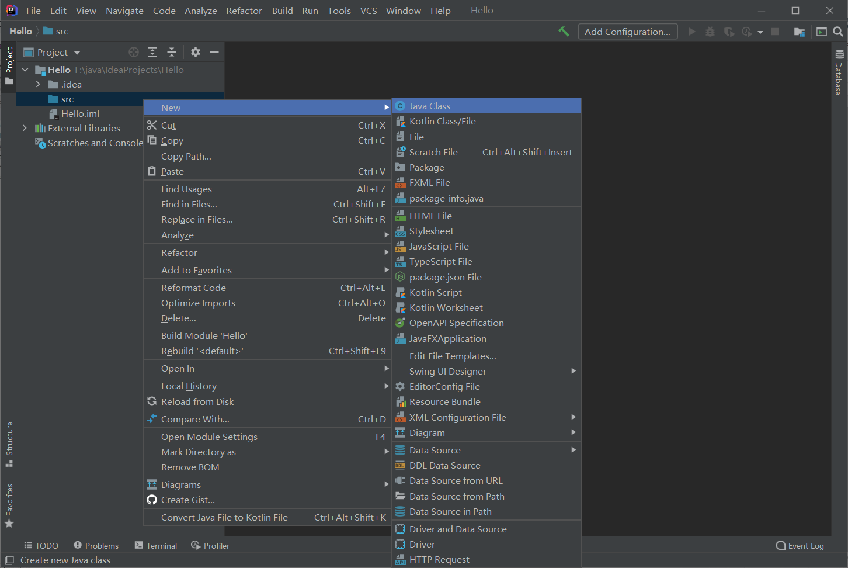
Task: Expand all items in Project panel
Action: pyautogui.click(x=152, y=52)
